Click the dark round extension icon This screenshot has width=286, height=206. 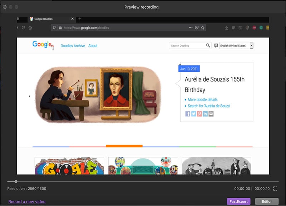pos(247,28)
